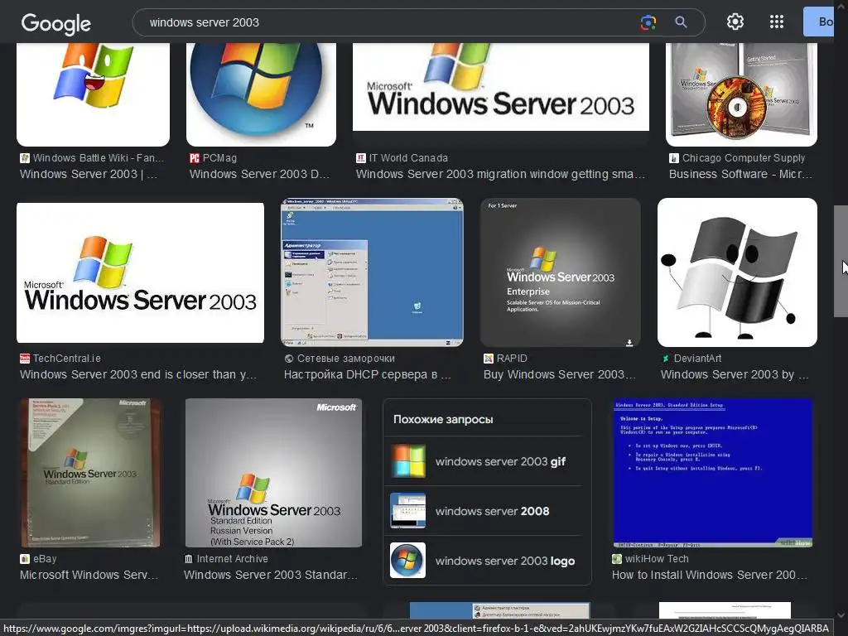Open 'Windows Server 2003 migration window' title
The image size is (848, 636).
click(500, 174)
